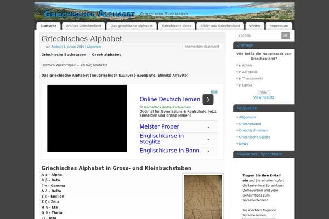Click the text 'Γ γ - Gamma'

pyautogui.click(x=53, y=186)
